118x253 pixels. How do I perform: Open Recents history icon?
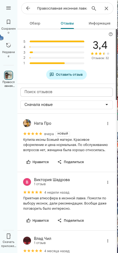coord(8,45)
